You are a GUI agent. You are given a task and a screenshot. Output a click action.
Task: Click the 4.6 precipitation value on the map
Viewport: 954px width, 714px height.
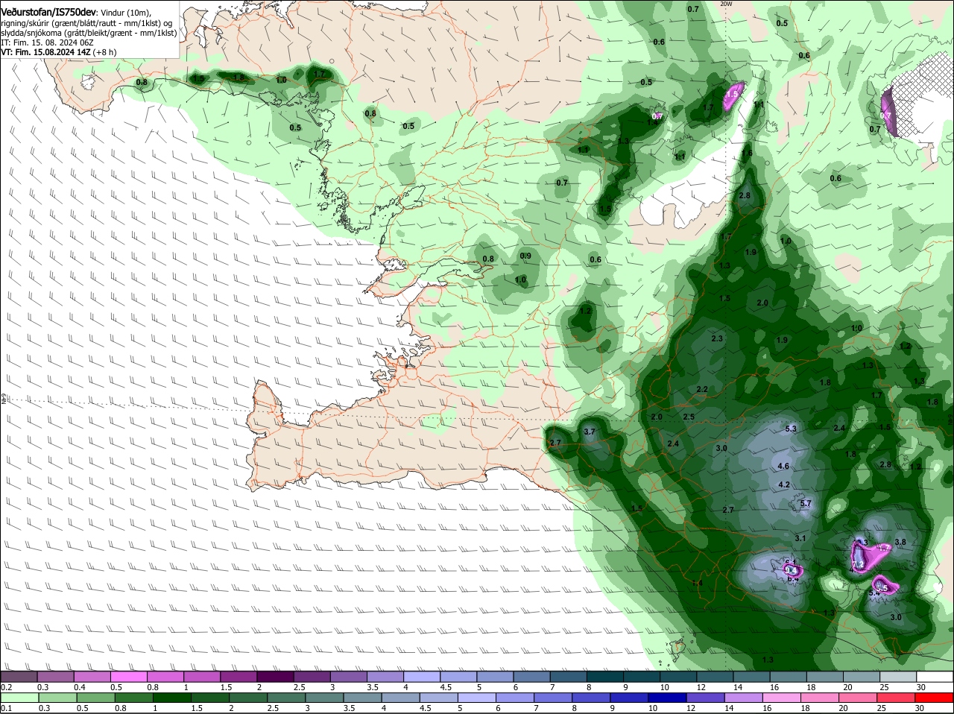pos(783,467)
